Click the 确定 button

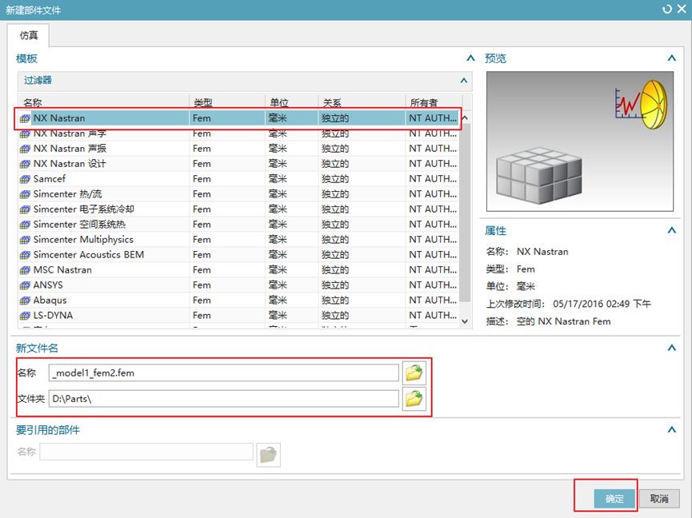[614, 499]
